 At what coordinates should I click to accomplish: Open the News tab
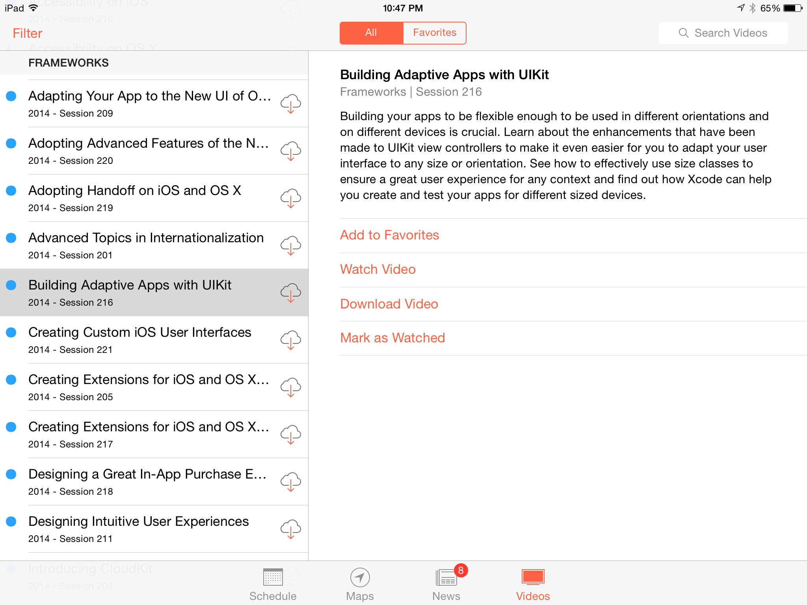pyautogui.click(x=446, y=585)
